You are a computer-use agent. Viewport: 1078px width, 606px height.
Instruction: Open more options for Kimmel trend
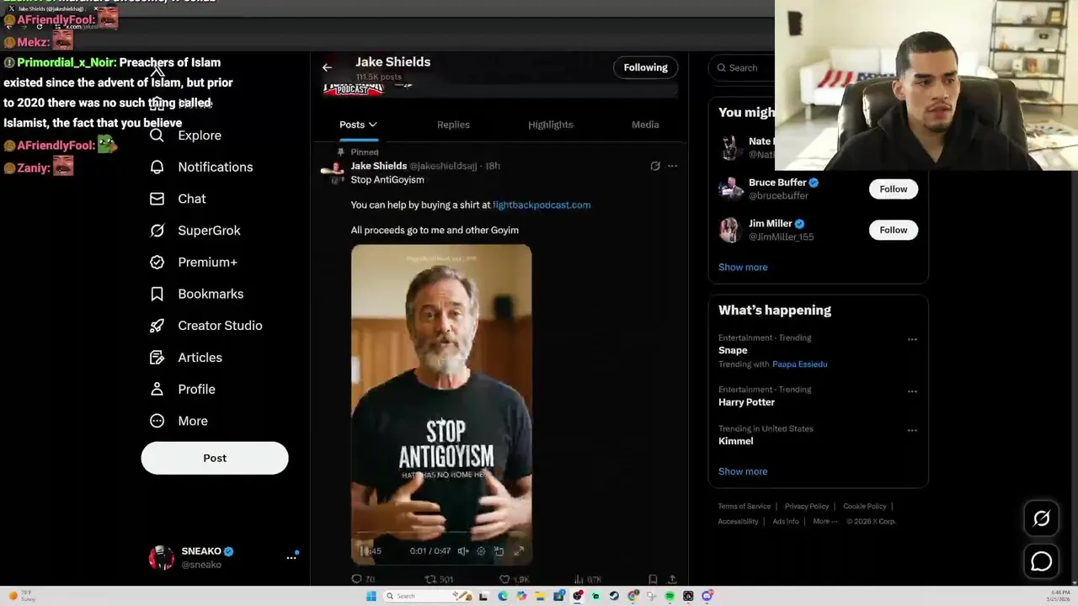tap(912, 430)
